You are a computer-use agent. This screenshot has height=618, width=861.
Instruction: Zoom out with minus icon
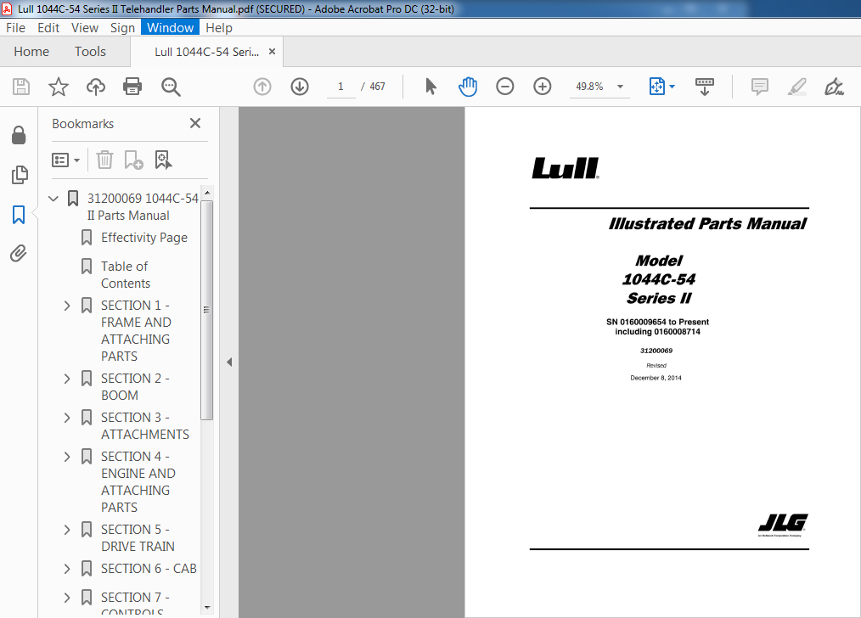(x=504, y=87)
